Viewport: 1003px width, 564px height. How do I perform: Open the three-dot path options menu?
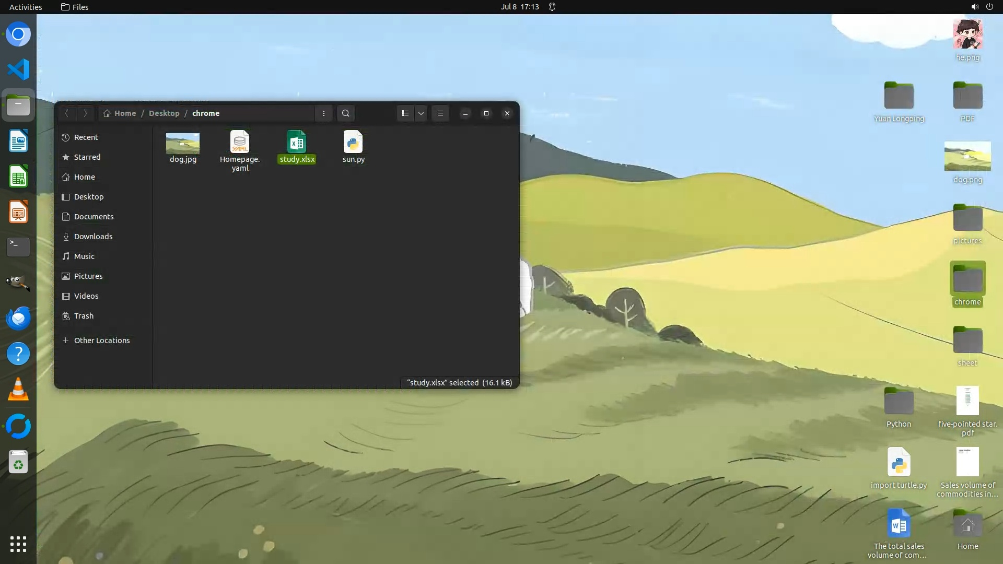(x=323, y=113)
